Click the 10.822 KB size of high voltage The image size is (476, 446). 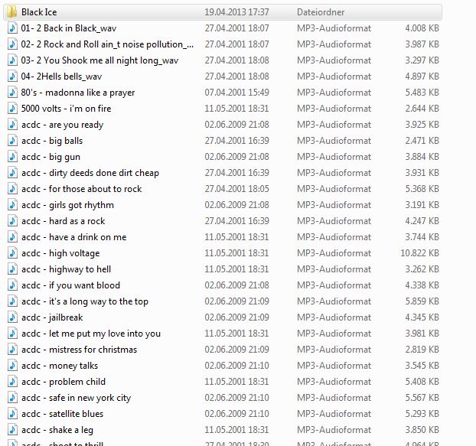pos(419,253)
